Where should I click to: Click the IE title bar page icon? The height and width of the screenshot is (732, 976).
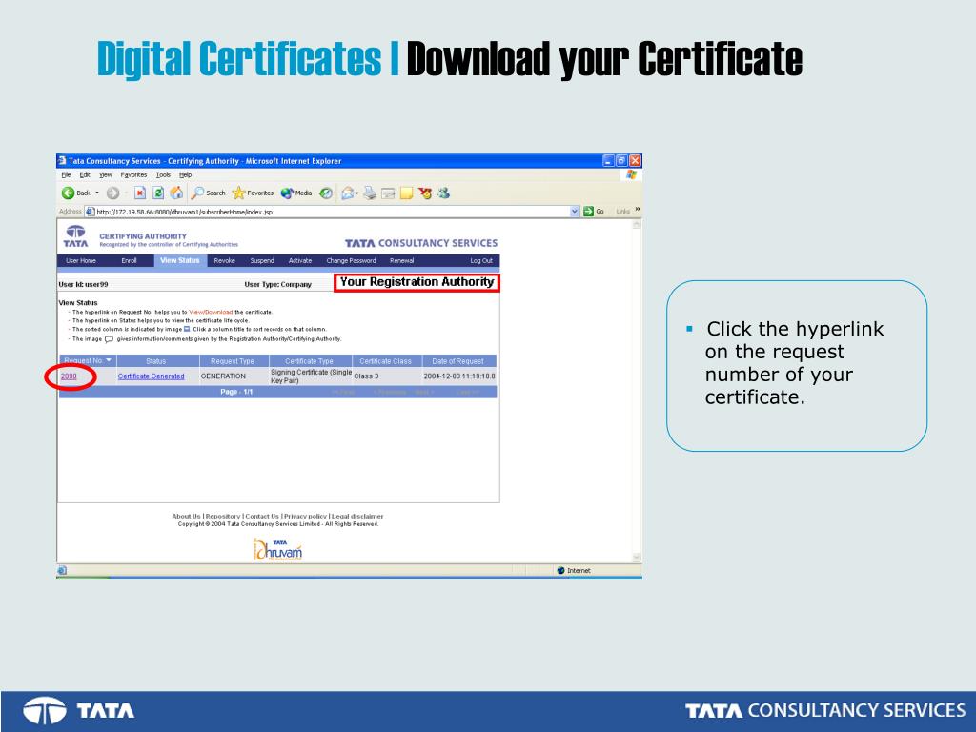pos(62,160)
